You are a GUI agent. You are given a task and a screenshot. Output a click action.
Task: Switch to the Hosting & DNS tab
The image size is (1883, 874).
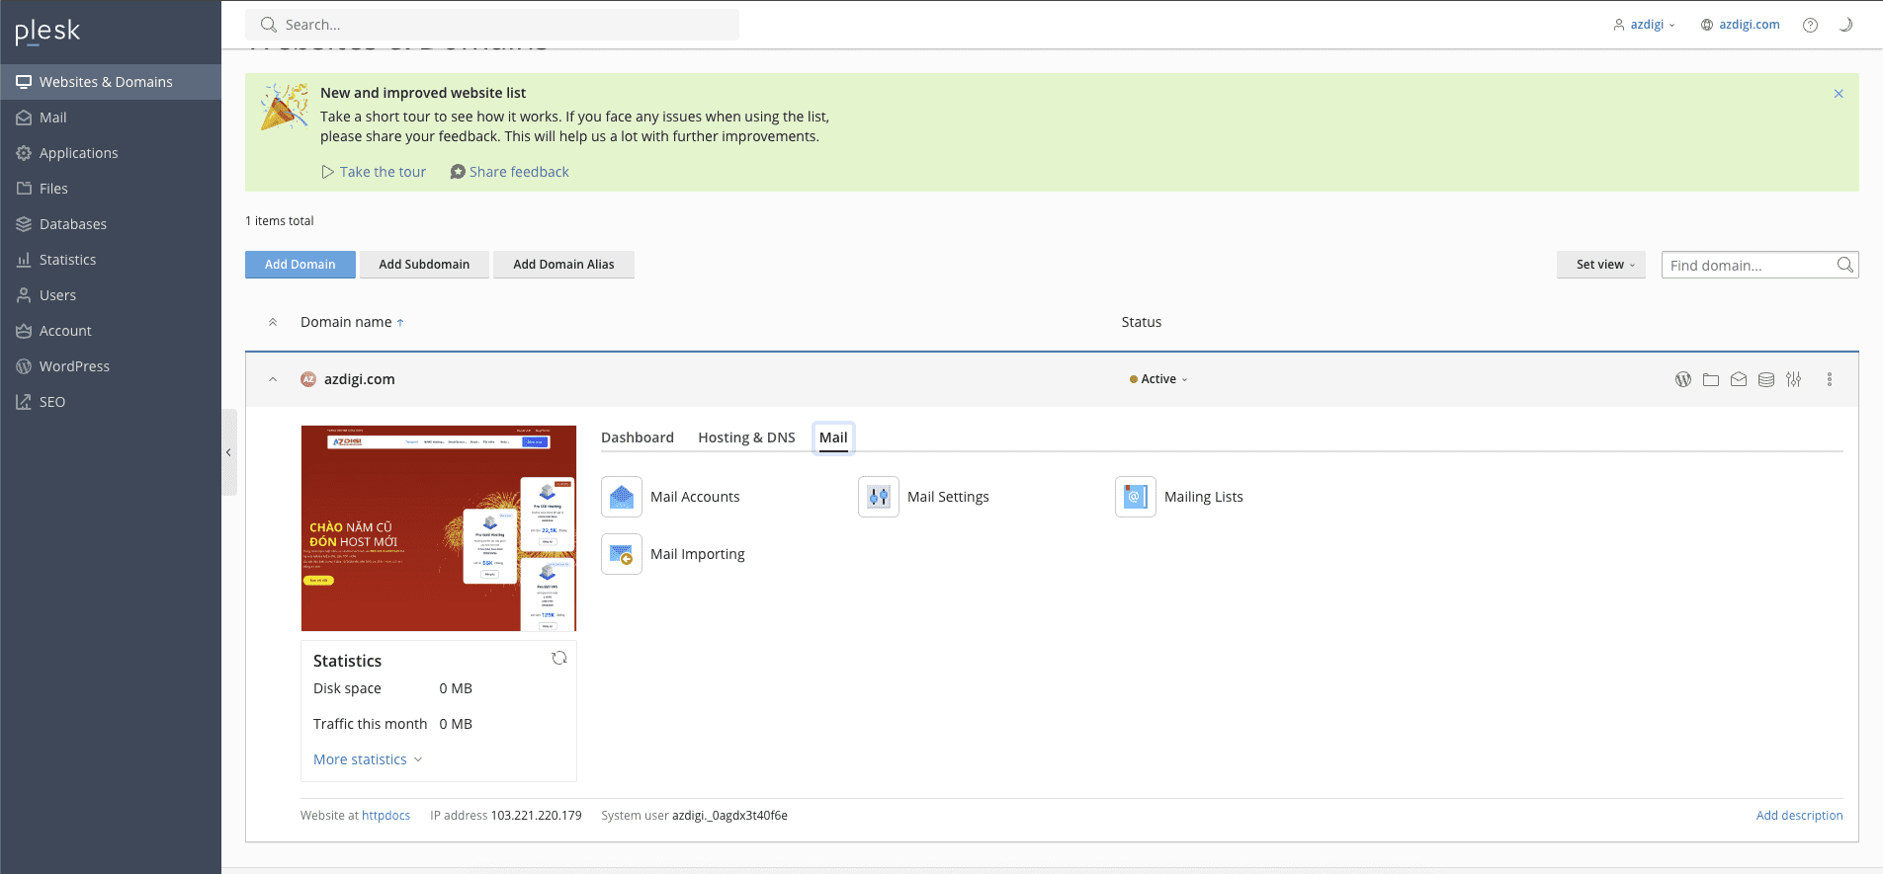pos(746,437)
